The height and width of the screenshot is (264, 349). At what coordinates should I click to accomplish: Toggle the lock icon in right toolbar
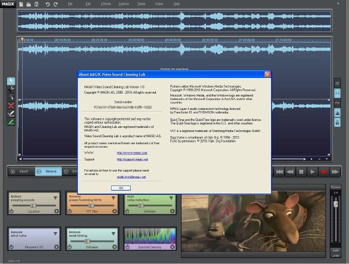click(337, 123)
